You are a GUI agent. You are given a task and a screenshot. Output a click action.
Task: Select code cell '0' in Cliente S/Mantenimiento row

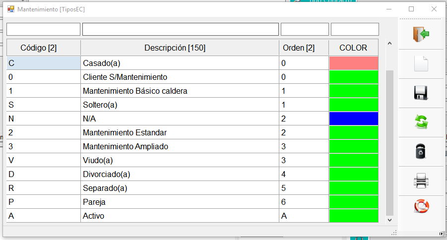click(44, 77)
